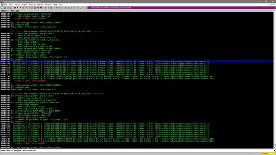This screenshot has height=155, width=276.
Task: Click the purple 'Code auditor' job banner
Action: 181,8
